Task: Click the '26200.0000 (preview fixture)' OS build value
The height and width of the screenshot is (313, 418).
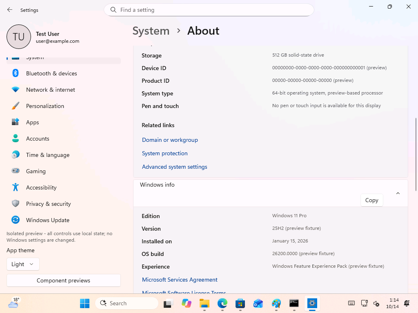Action: click(x=303, y=253)
